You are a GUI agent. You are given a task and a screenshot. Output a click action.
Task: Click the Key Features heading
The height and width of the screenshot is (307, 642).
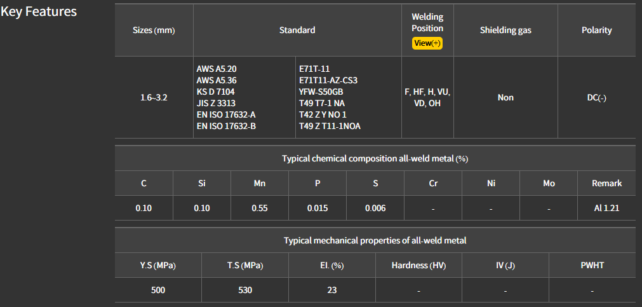(x=39, y=11)
